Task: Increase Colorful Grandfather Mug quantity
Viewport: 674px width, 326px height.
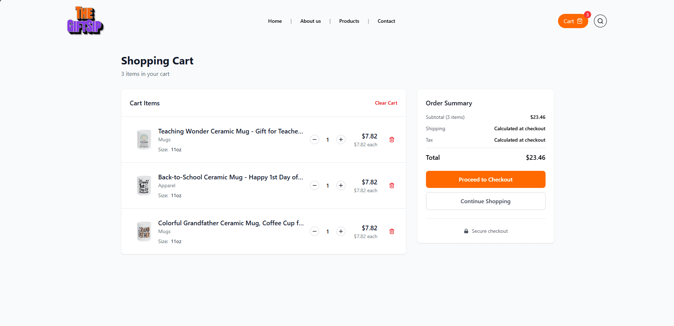Action: click(341, 231)
